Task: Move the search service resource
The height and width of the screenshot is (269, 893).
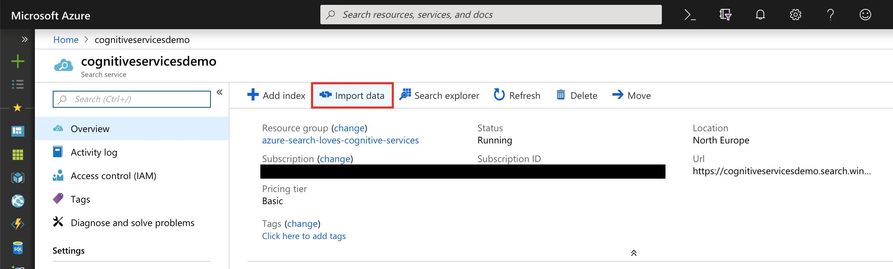Action: tap(631, 95)
